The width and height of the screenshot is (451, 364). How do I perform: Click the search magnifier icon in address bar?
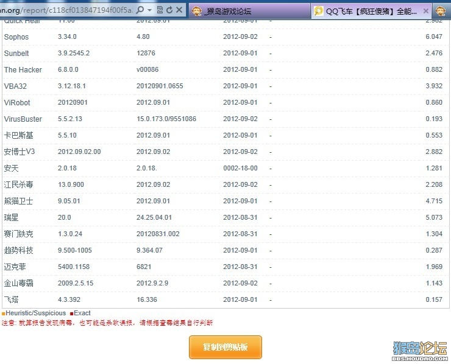coord(140,10)
